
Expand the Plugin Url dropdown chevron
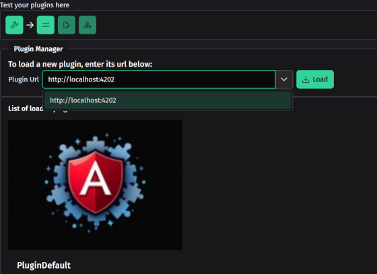(284, 79)
